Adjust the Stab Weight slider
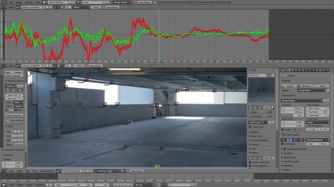Image resolution: width=334 pixels, height=187 pixels. click(x=261, y=116)
